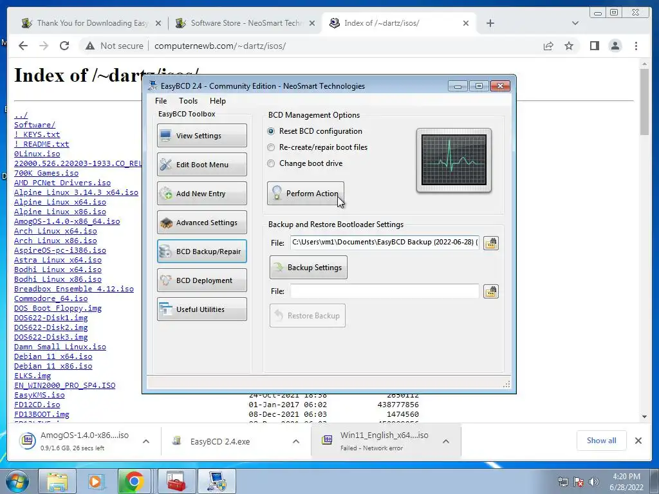Open Advanced Settings in EasyBCD

pyautogui.click(x=201, y=222)
